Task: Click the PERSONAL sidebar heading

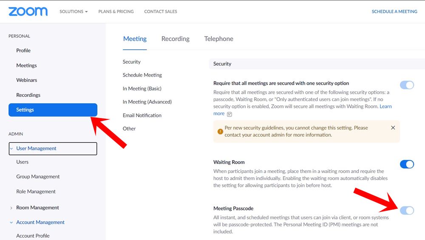Action: [19, 36]
